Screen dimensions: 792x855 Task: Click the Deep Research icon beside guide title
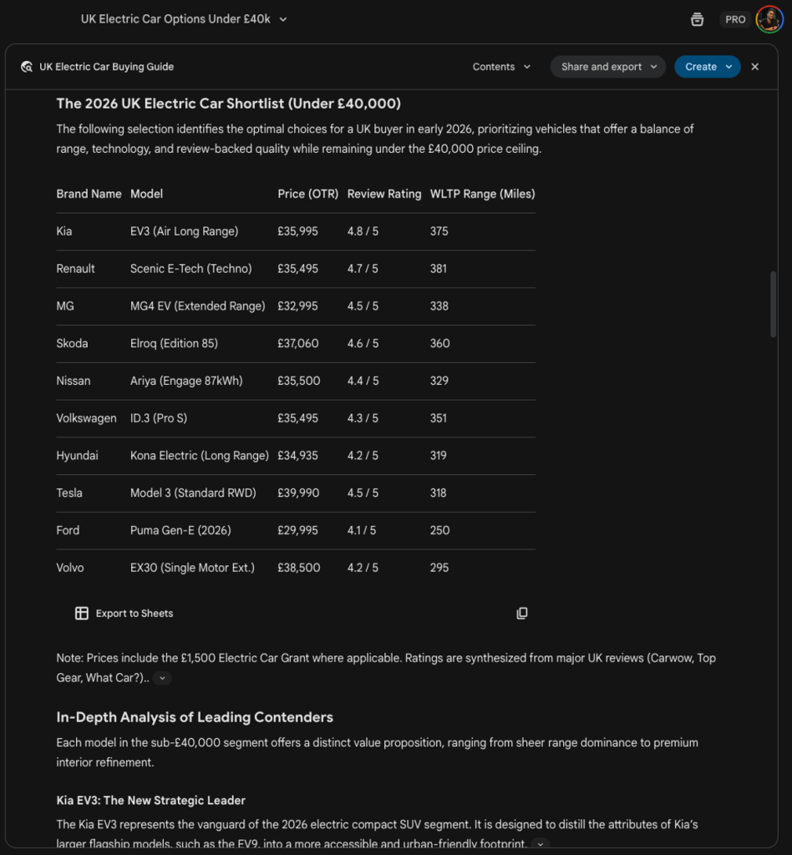click(27, 67)
